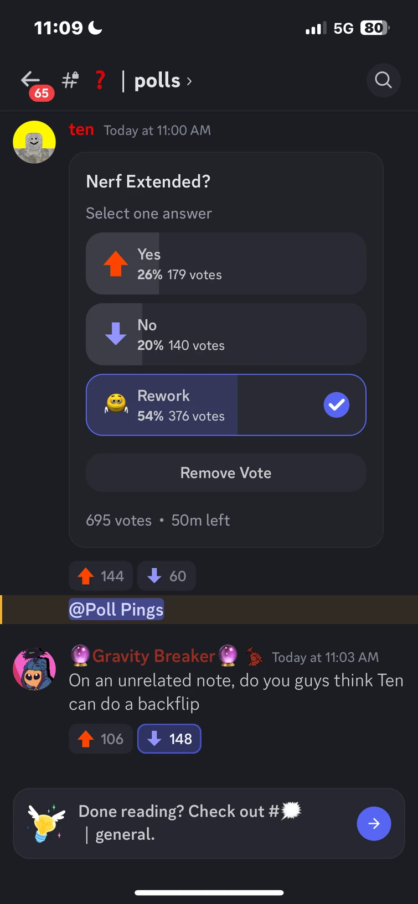Remove the selected downvote reaction on Gravity Breaker's message
Screen dimensions: 418x904
[169, 739]
